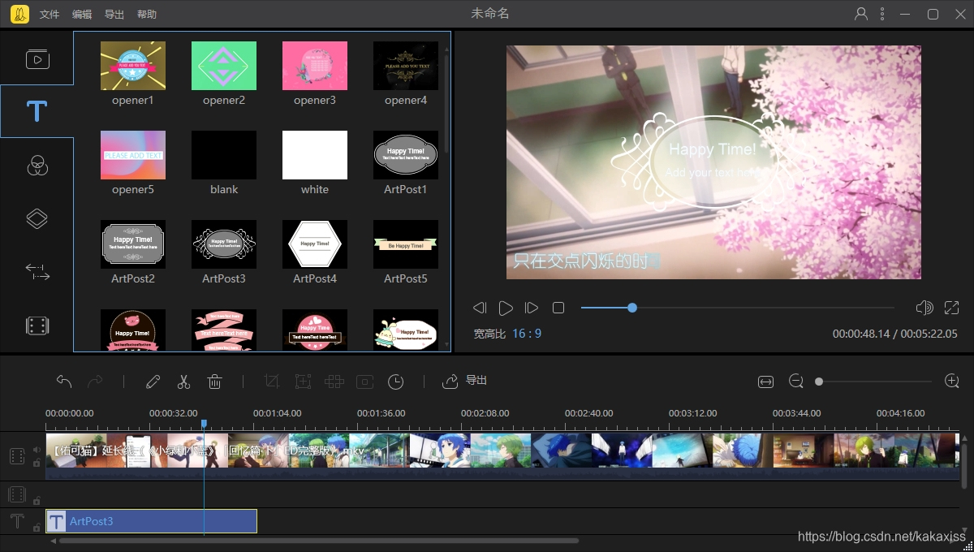Open the Media library sidebar tab
The width and height of the screenshot is (974, 552).
pos(37,59)
